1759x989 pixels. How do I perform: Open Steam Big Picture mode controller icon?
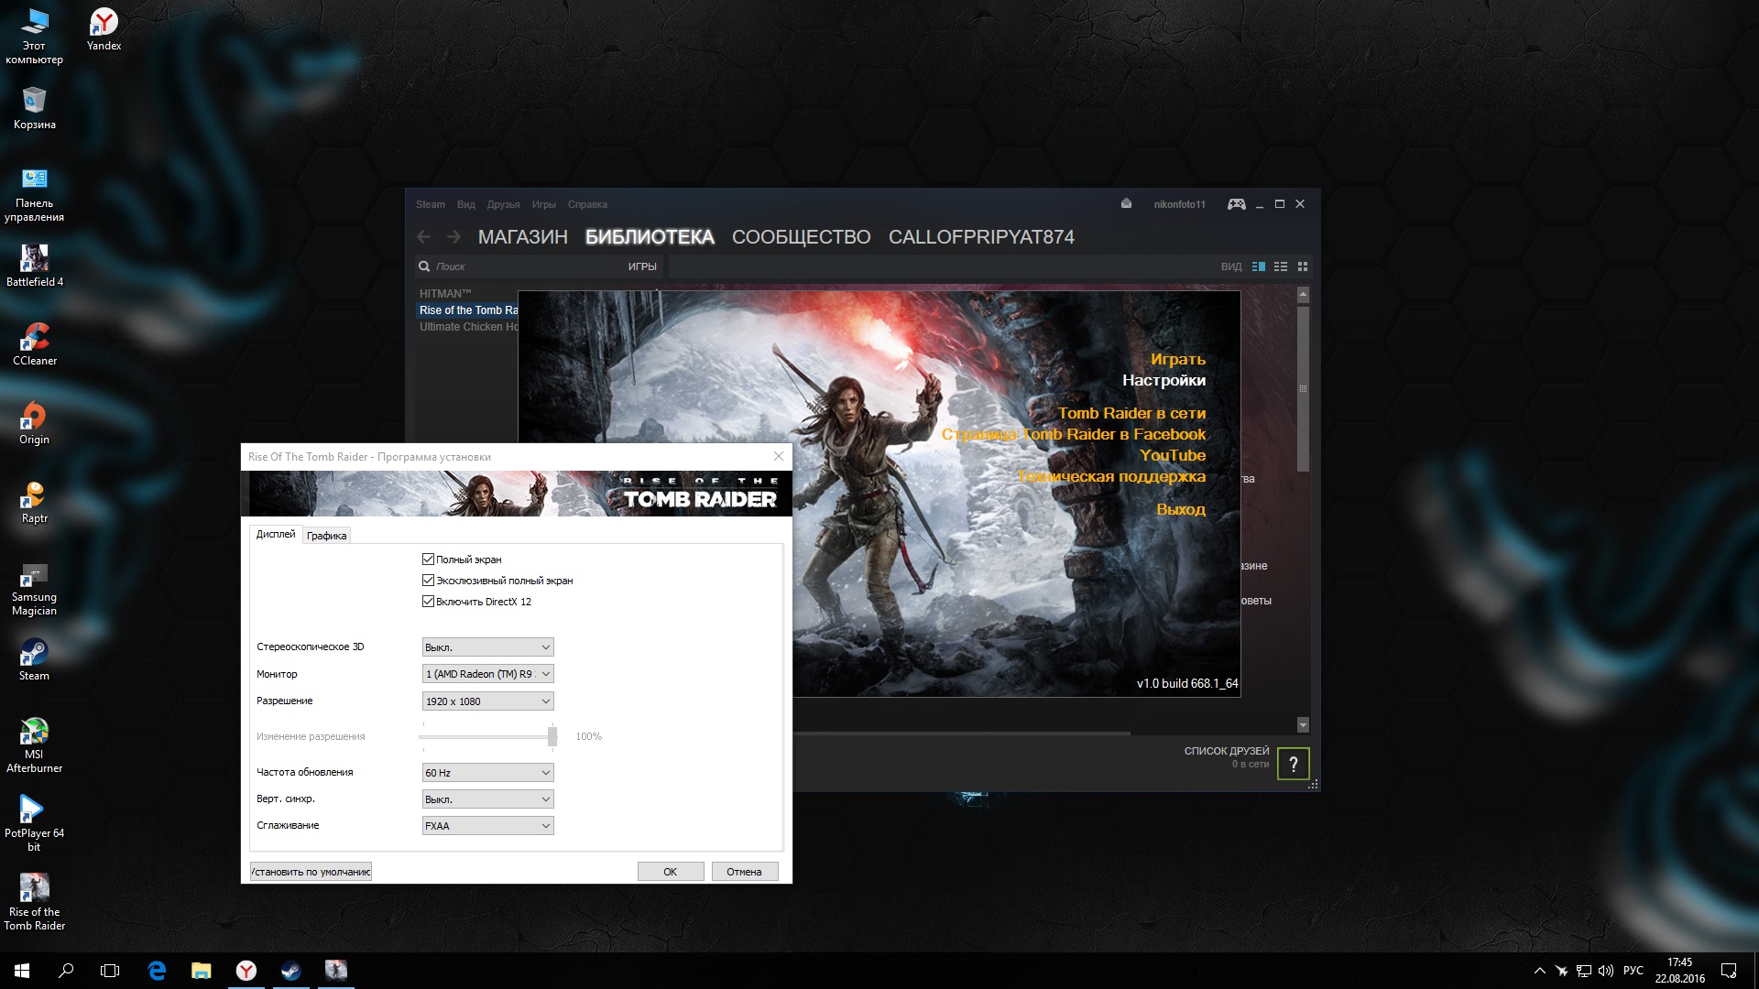click(1236, 204)
